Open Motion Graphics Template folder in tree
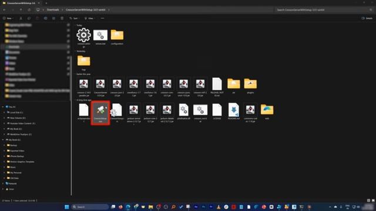 [x=21, y=162]
